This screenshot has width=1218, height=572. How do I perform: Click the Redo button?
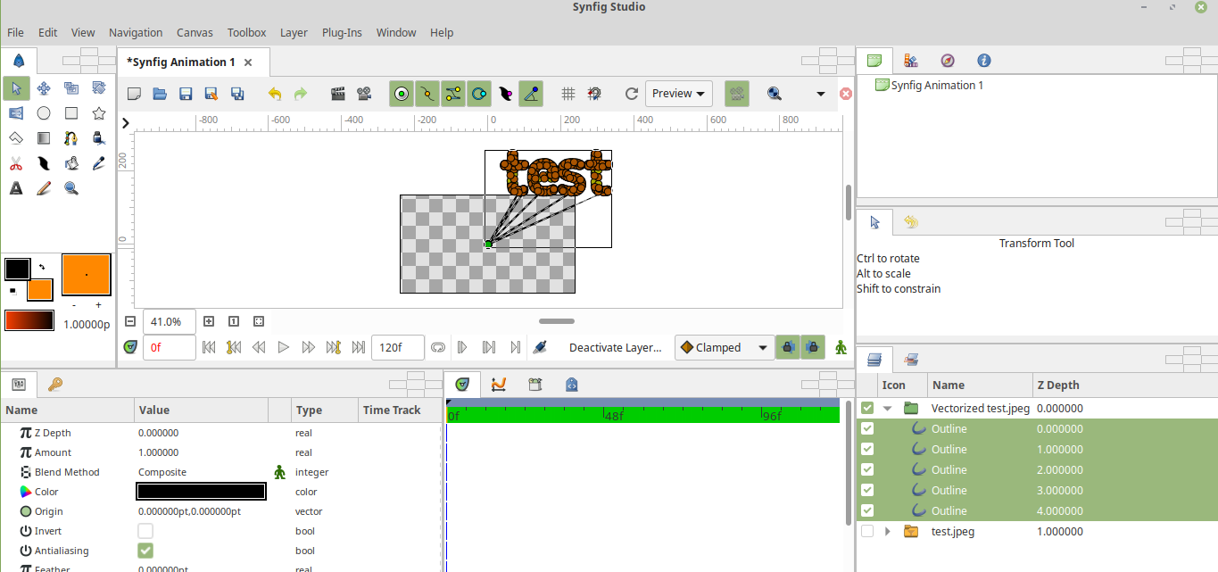click(x=301, y=93)
